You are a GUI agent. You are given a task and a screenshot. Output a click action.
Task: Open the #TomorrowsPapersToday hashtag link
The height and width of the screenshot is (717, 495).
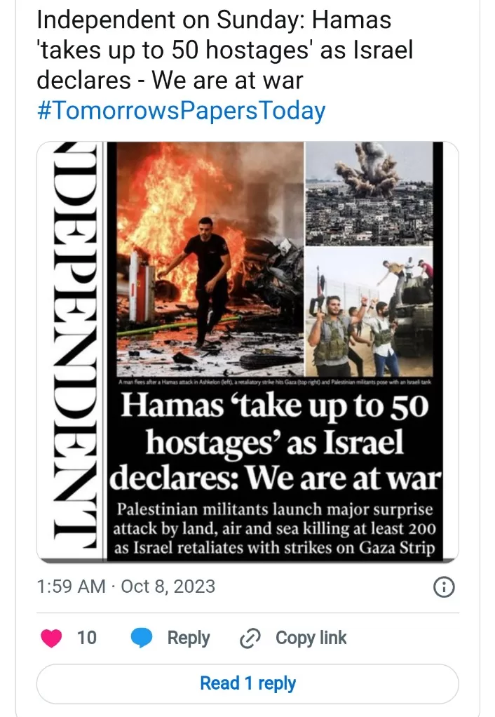[x=180, y=111]
